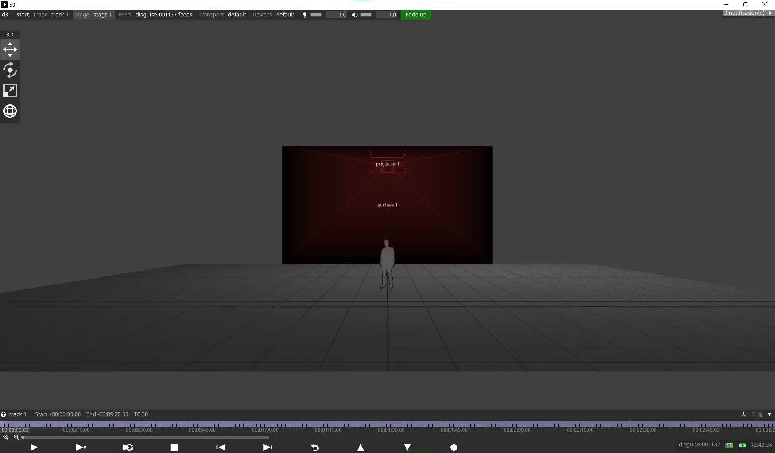Expand the 3 notification(s) panel
775x453 pixels.
click(x=747, y=13)
